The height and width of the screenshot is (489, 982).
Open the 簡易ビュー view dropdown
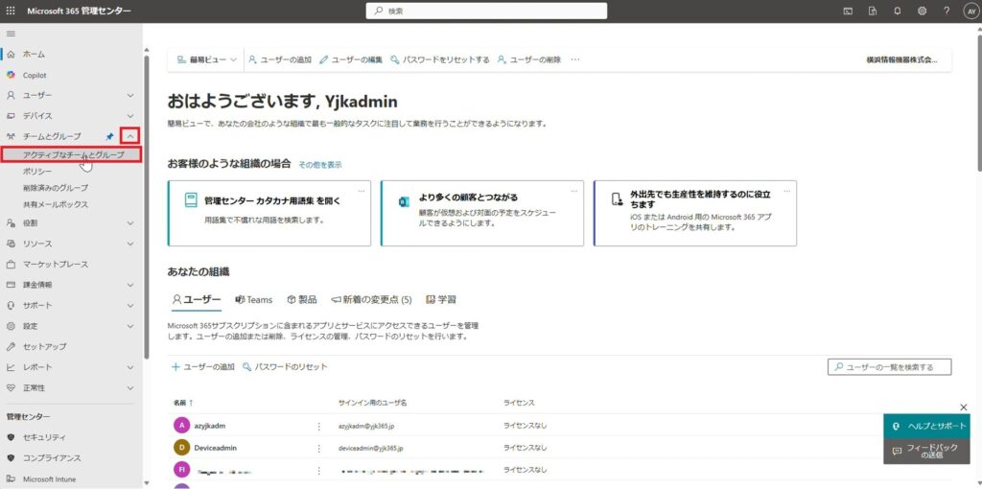(207, 59)
